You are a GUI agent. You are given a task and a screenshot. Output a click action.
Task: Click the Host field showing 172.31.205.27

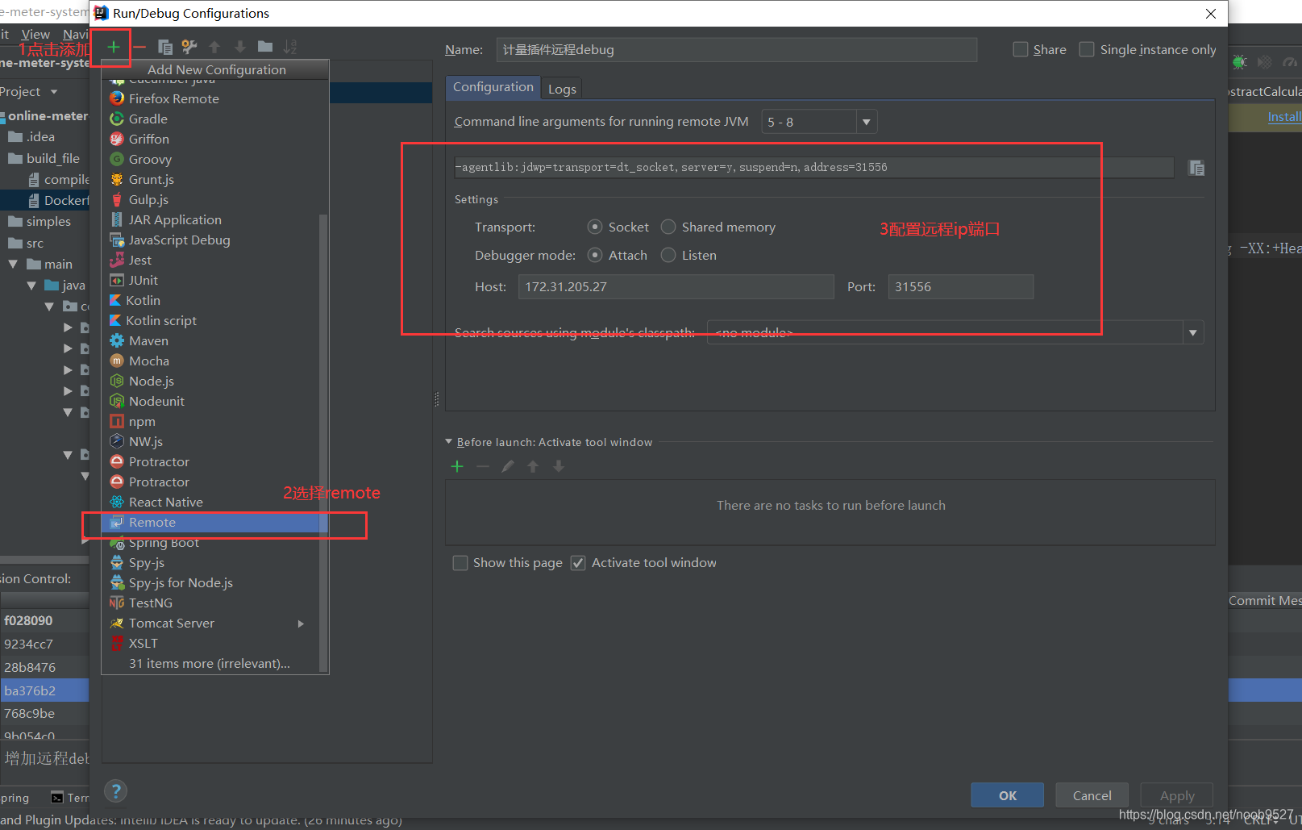pos(676,287)
